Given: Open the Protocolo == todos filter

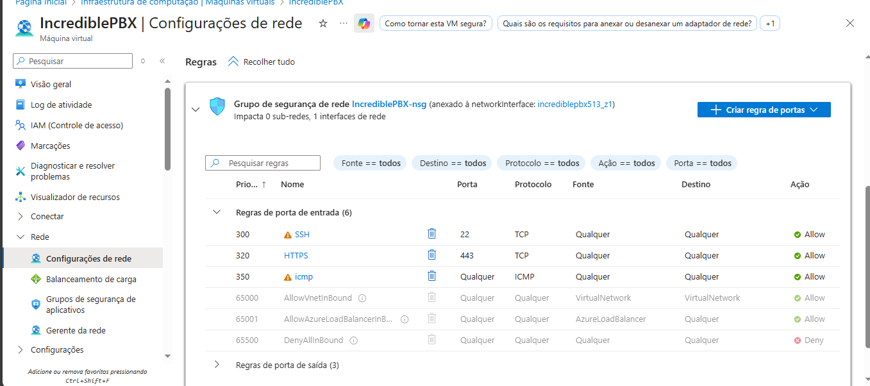Looking at the screenshot, I should point(542,163).
